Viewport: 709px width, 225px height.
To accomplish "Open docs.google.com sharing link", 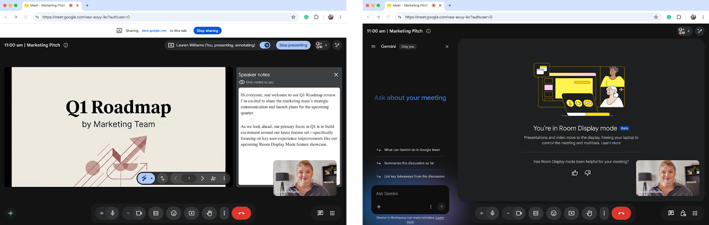I will (154, 31).
